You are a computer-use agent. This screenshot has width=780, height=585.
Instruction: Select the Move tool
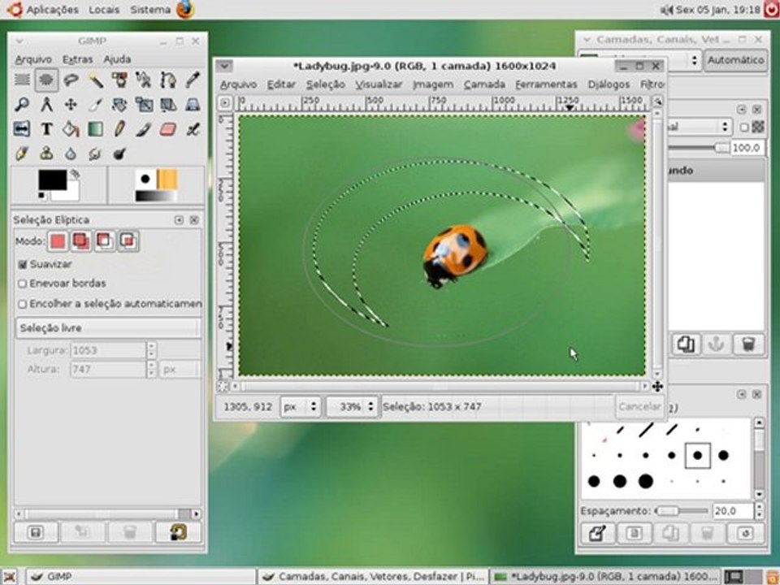(x=71, y=105)
